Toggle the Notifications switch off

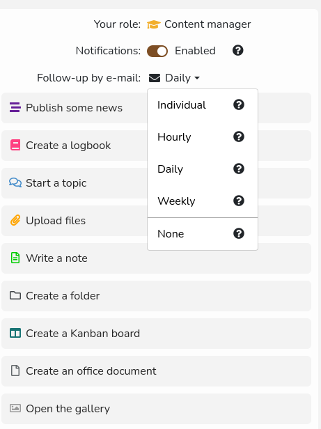(157, 51)
